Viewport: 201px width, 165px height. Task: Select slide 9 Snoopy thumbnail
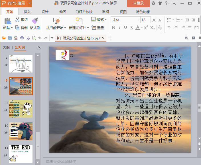[21, 109]
